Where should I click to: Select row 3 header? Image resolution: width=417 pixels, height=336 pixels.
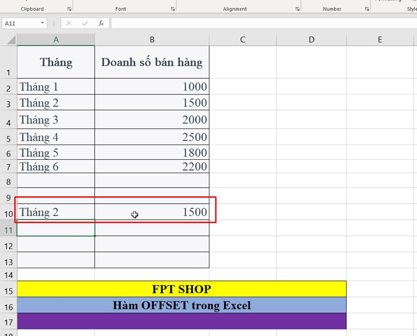coord(9,102)
